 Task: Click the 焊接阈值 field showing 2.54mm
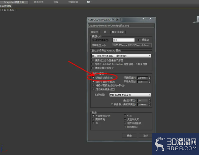click(143, 78)
